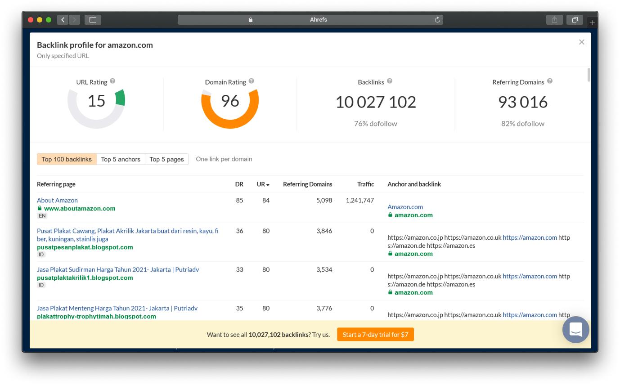Open the pusatplaktakrilik1.blogspot.com domain link
This screenshot has height=385, width=620.
(85, 278)
